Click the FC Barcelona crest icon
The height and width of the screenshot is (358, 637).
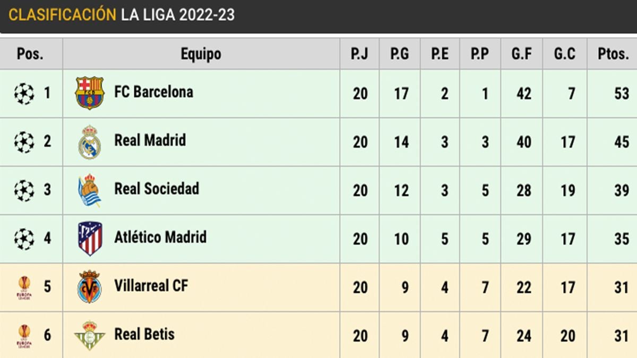(x=89, y=93)
